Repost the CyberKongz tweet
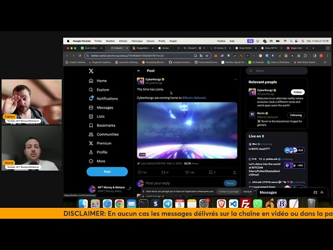 coord(163,172)
